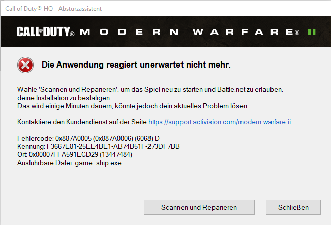Image resolution: width=331 pixels, height=225 pixels.
Task: Click the line 'Das wird einige Minuten dauern'
Action: tap(133, 106)
